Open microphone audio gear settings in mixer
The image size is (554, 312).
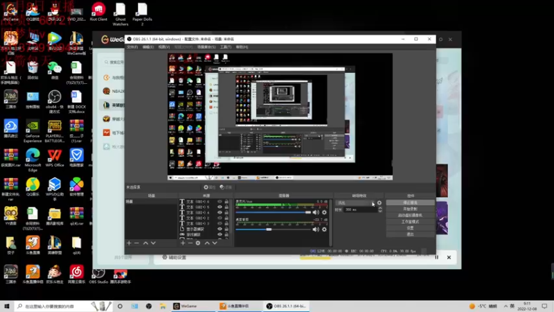tap(324, 212)
